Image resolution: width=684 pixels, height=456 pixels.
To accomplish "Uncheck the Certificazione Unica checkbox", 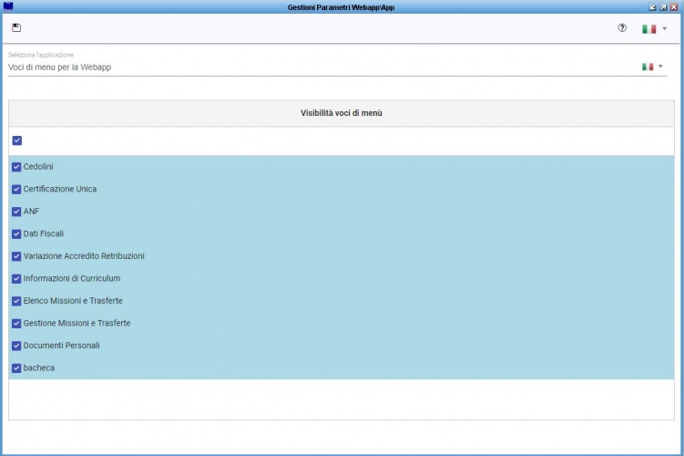I will (x=16, y=189).
